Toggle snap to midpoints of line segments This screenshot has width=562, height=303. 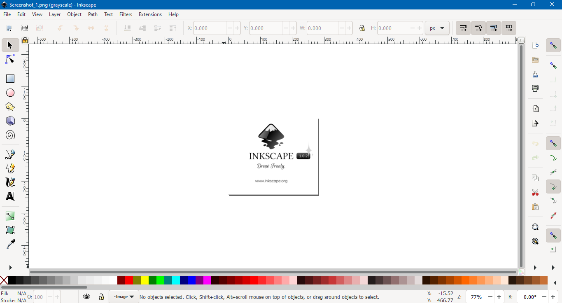(x=553, y=215)
